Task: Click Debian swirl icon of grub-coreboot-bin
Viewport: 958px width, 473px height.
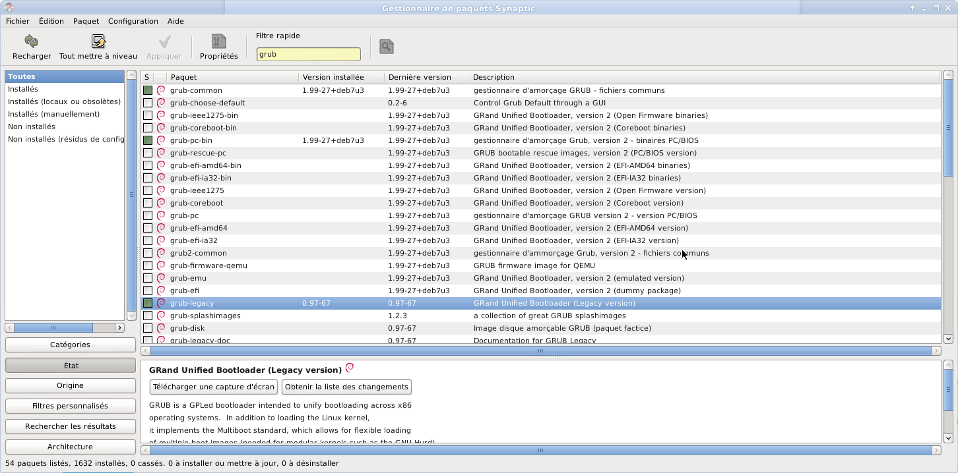Action: click(161, 128)
